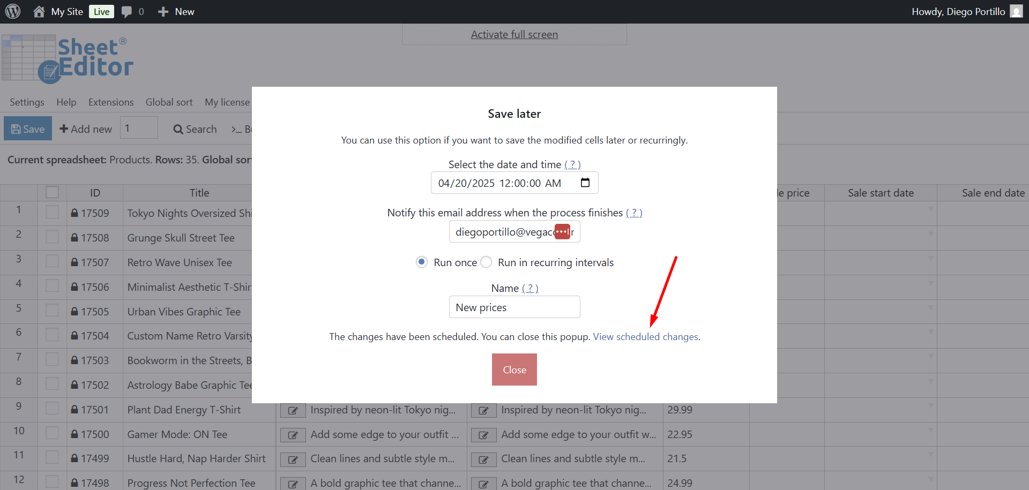Click the View scheduled changes link

[x=645, y=337]
